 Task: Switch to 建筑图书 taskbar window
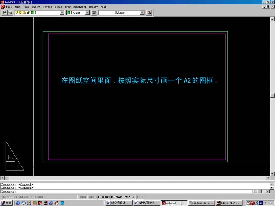tap(147, 203)
